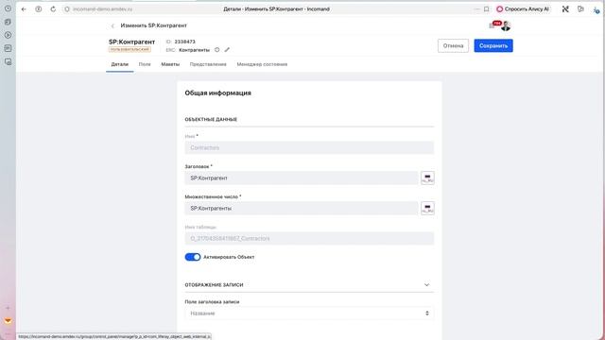Viewport: 605px width, 340px height.
Task: Bookmark the page with the bookmark icon
Action: 487,8
